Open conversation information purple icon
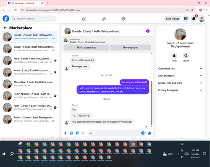The image size is (210, 167). tap(148, 31)
